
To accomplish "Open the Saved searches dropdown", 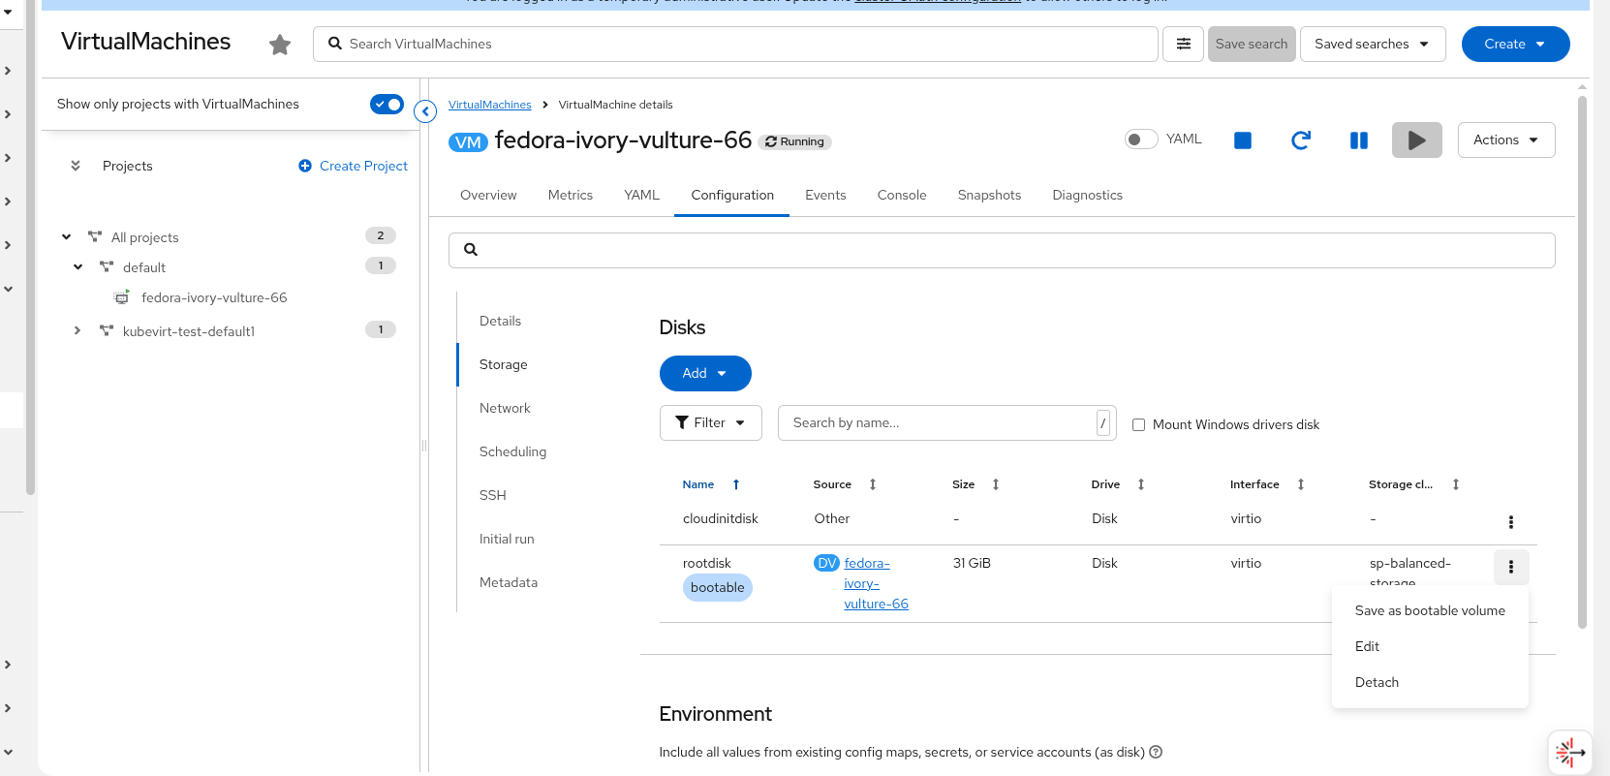I will coord(1373,44).
